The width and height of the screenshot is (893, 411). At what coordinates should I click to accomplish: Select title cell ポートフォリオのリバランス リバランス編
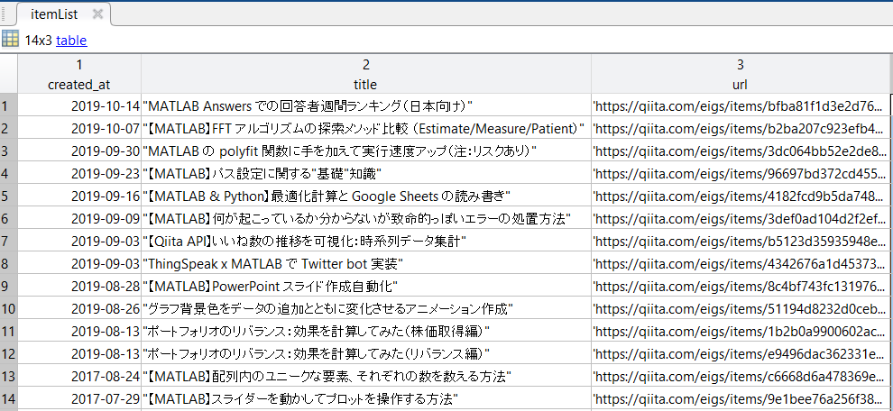(365, 353)
